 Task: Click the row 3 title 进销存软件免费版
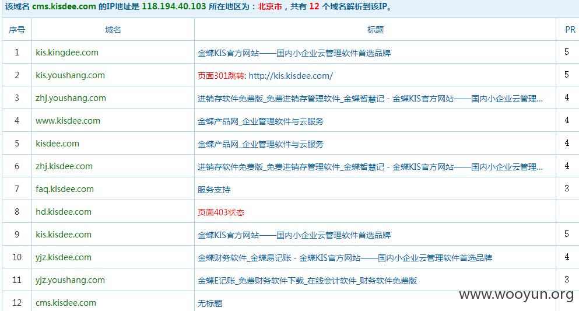pos(370,99)
